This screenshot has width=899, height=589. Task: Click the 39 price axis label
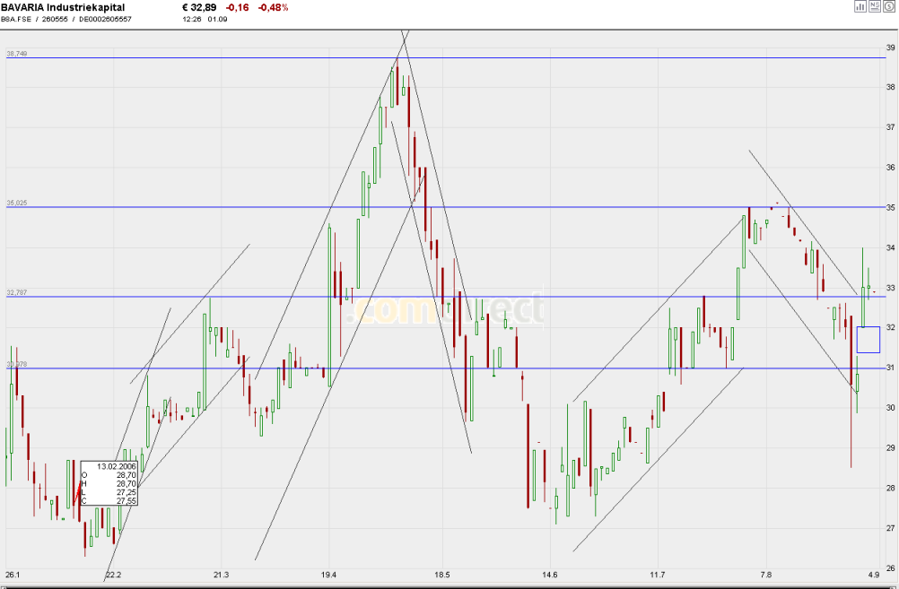point(890,48)
